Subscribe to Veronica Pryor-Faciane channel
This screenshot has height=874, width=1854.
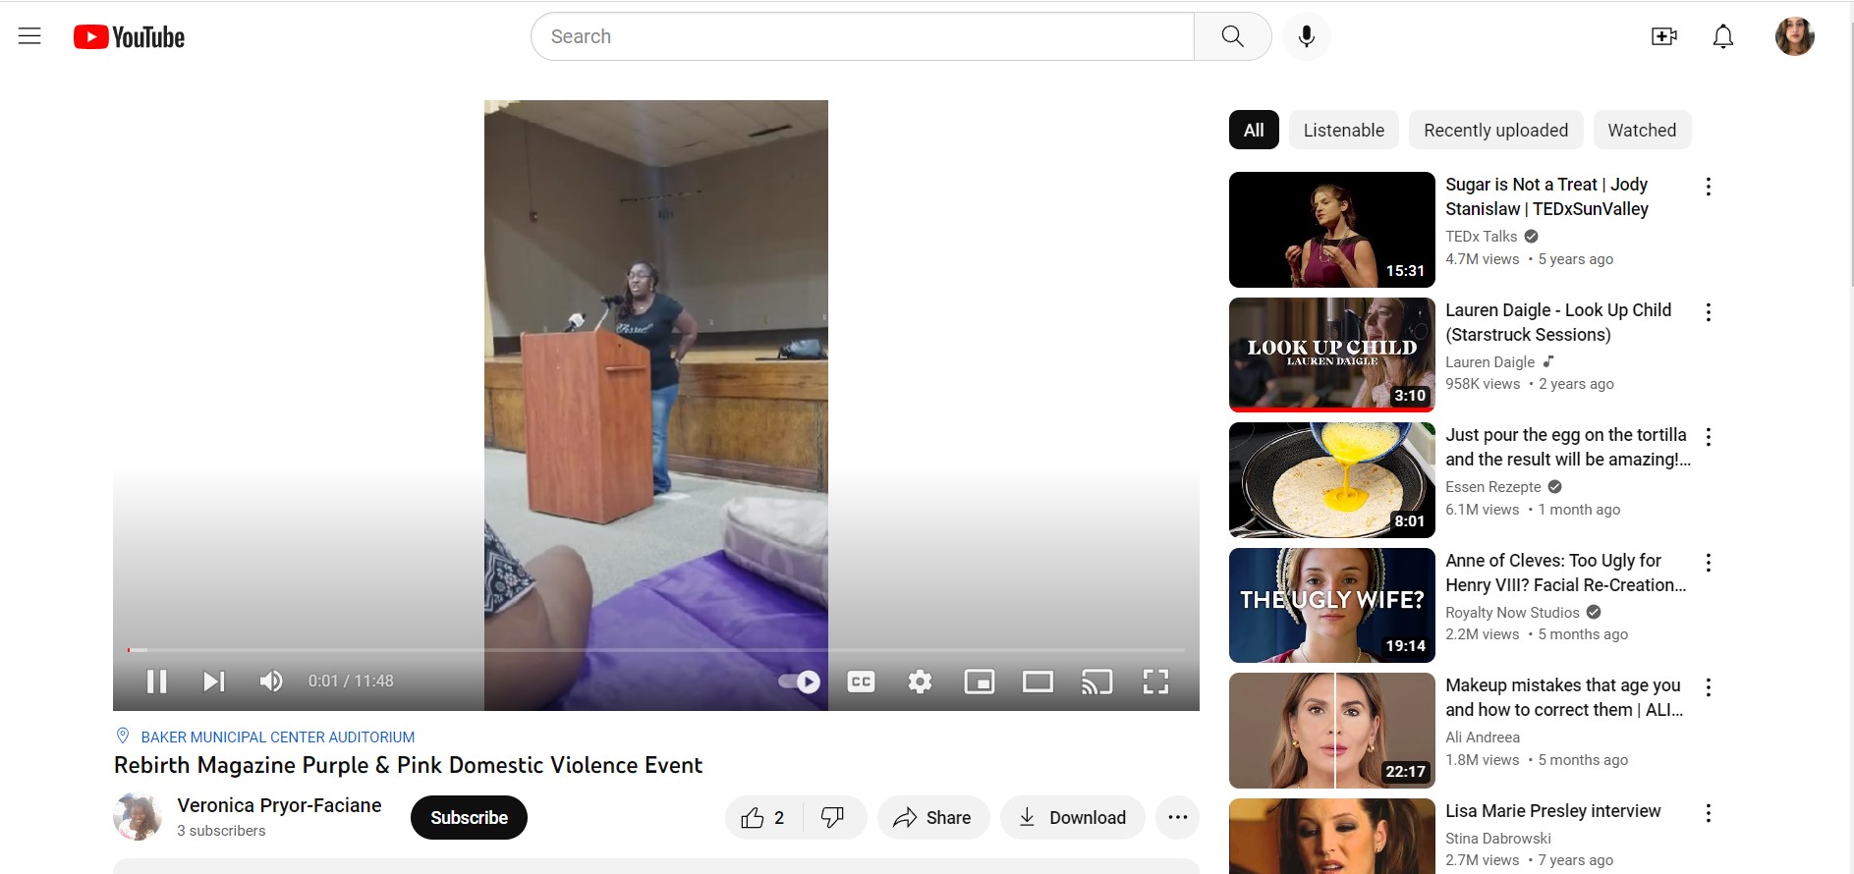469,817
